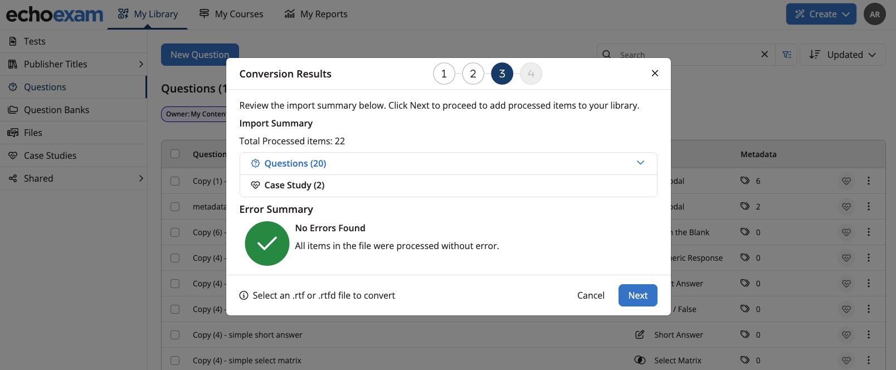Image resolution: width=896 pixels, height=370 pixels.
Task: Check the Copy (6) row checkbox
Action: [x=175, y=232]
